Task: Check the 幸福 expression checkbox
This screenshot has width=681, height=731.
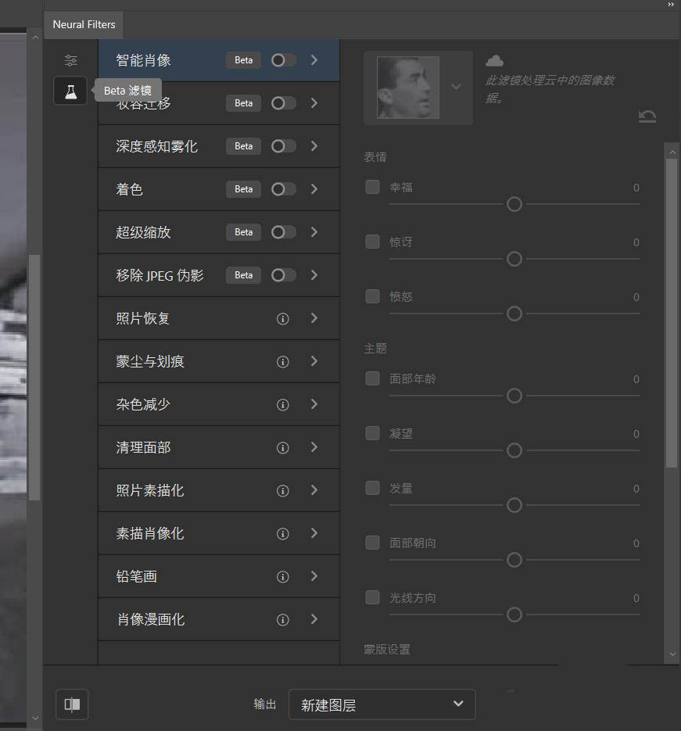Action: (x=372, y=186)
